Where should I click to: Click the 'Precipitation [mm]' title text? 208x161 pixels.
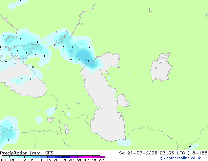point(21,153)
